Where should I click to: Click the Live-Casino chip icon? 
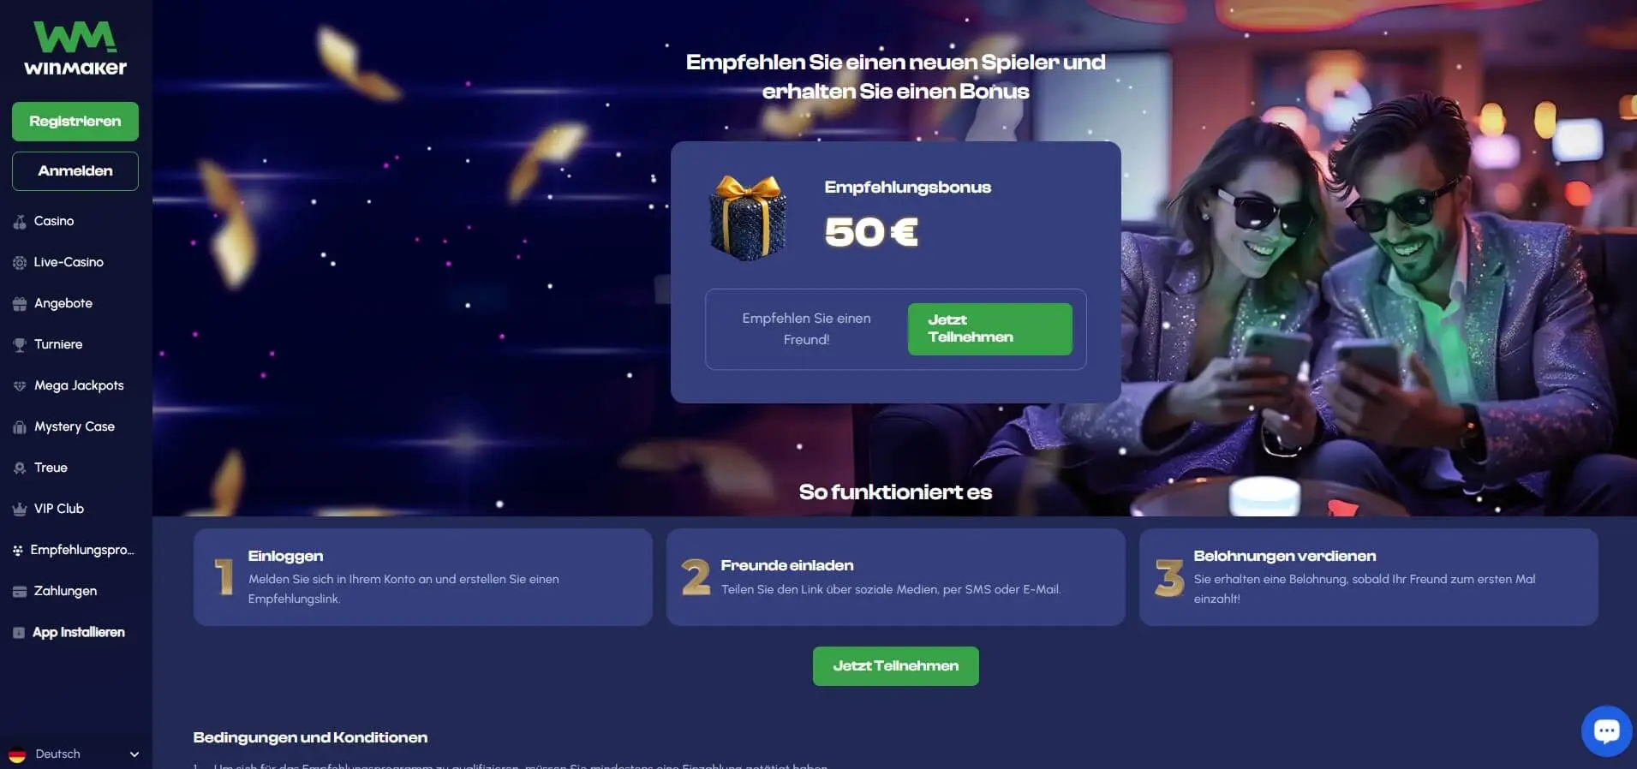tap(20, 263)
